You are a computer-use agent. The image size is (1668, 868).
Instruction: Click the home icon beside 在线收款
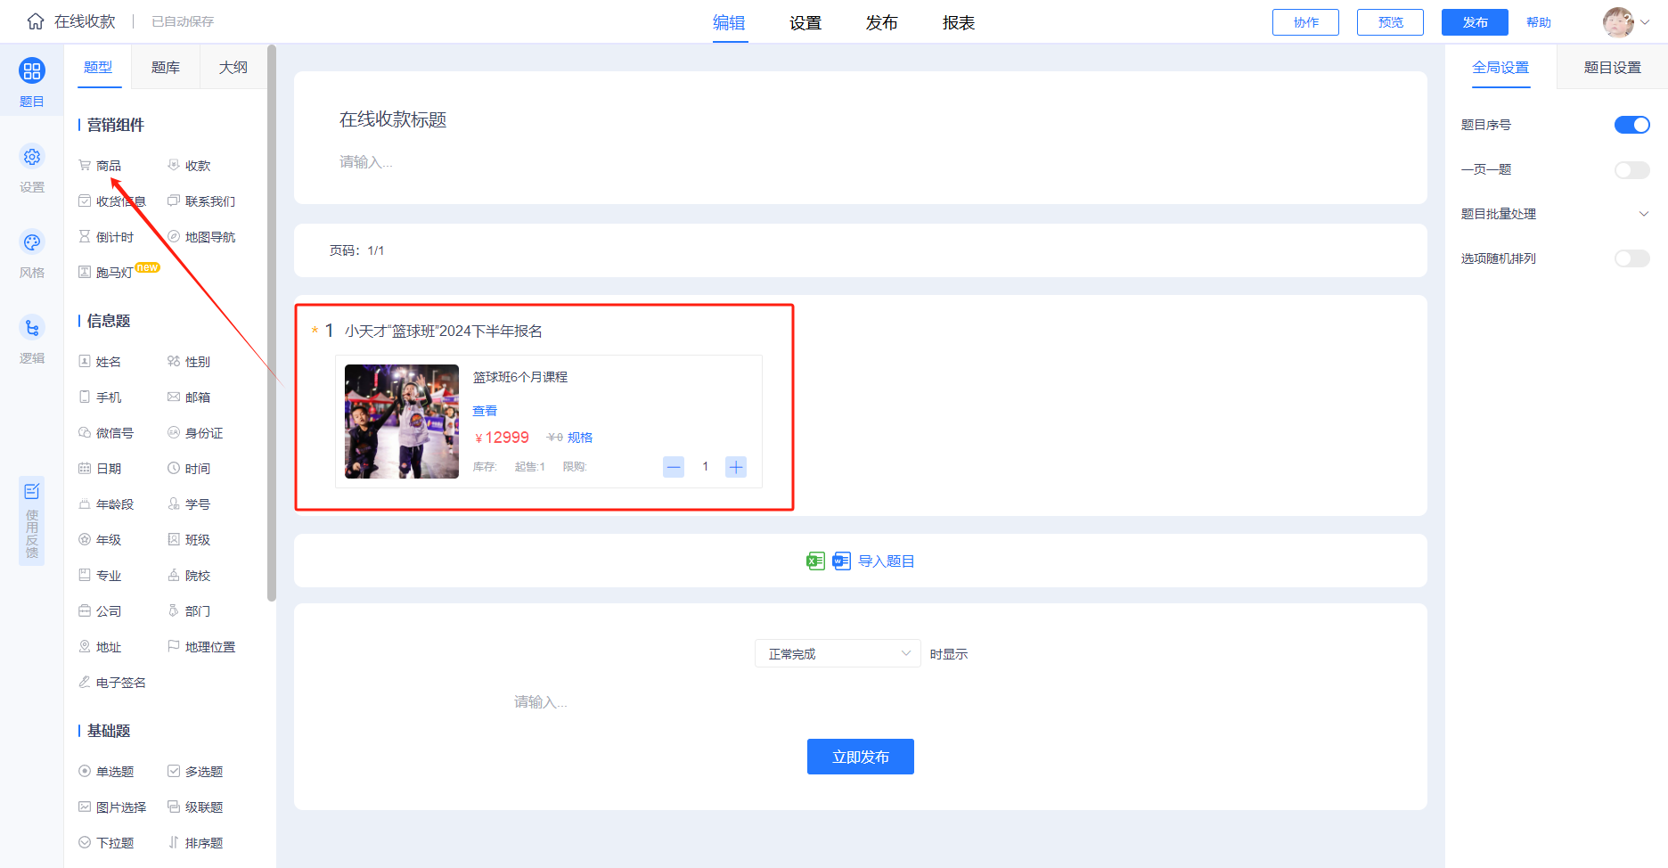click(36, 21)
